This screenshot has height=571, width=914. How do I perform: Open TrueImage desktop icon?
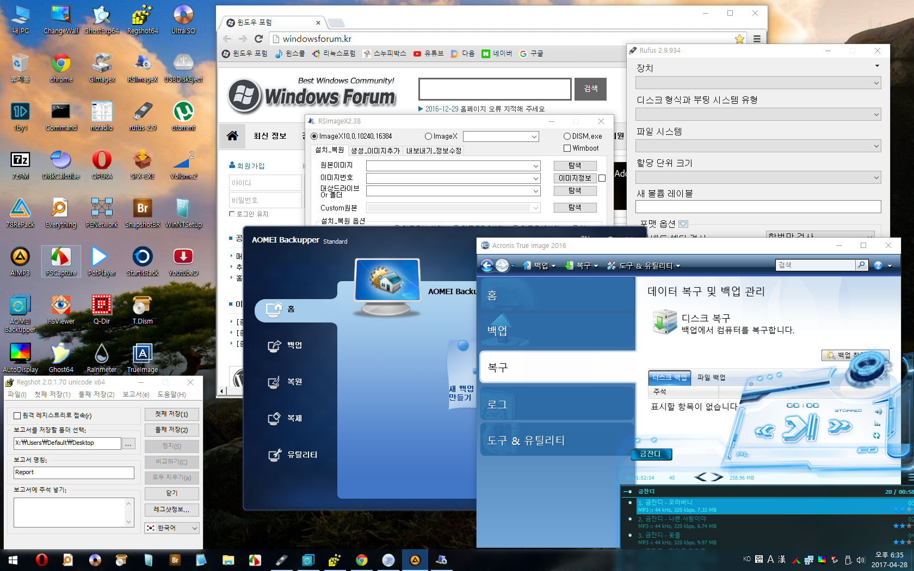click(143, 359)
